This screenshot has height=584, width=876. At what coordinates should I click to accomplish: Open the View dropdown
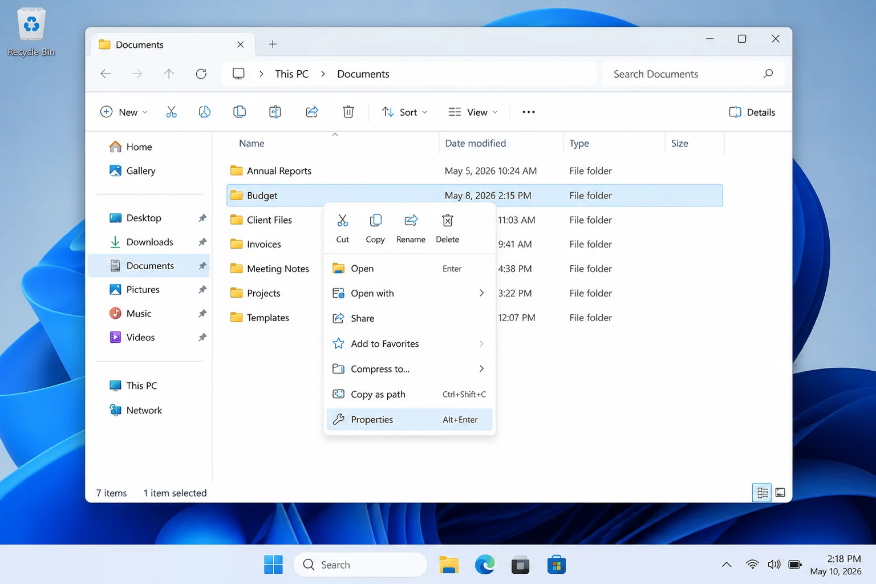[x=473, y=112]
